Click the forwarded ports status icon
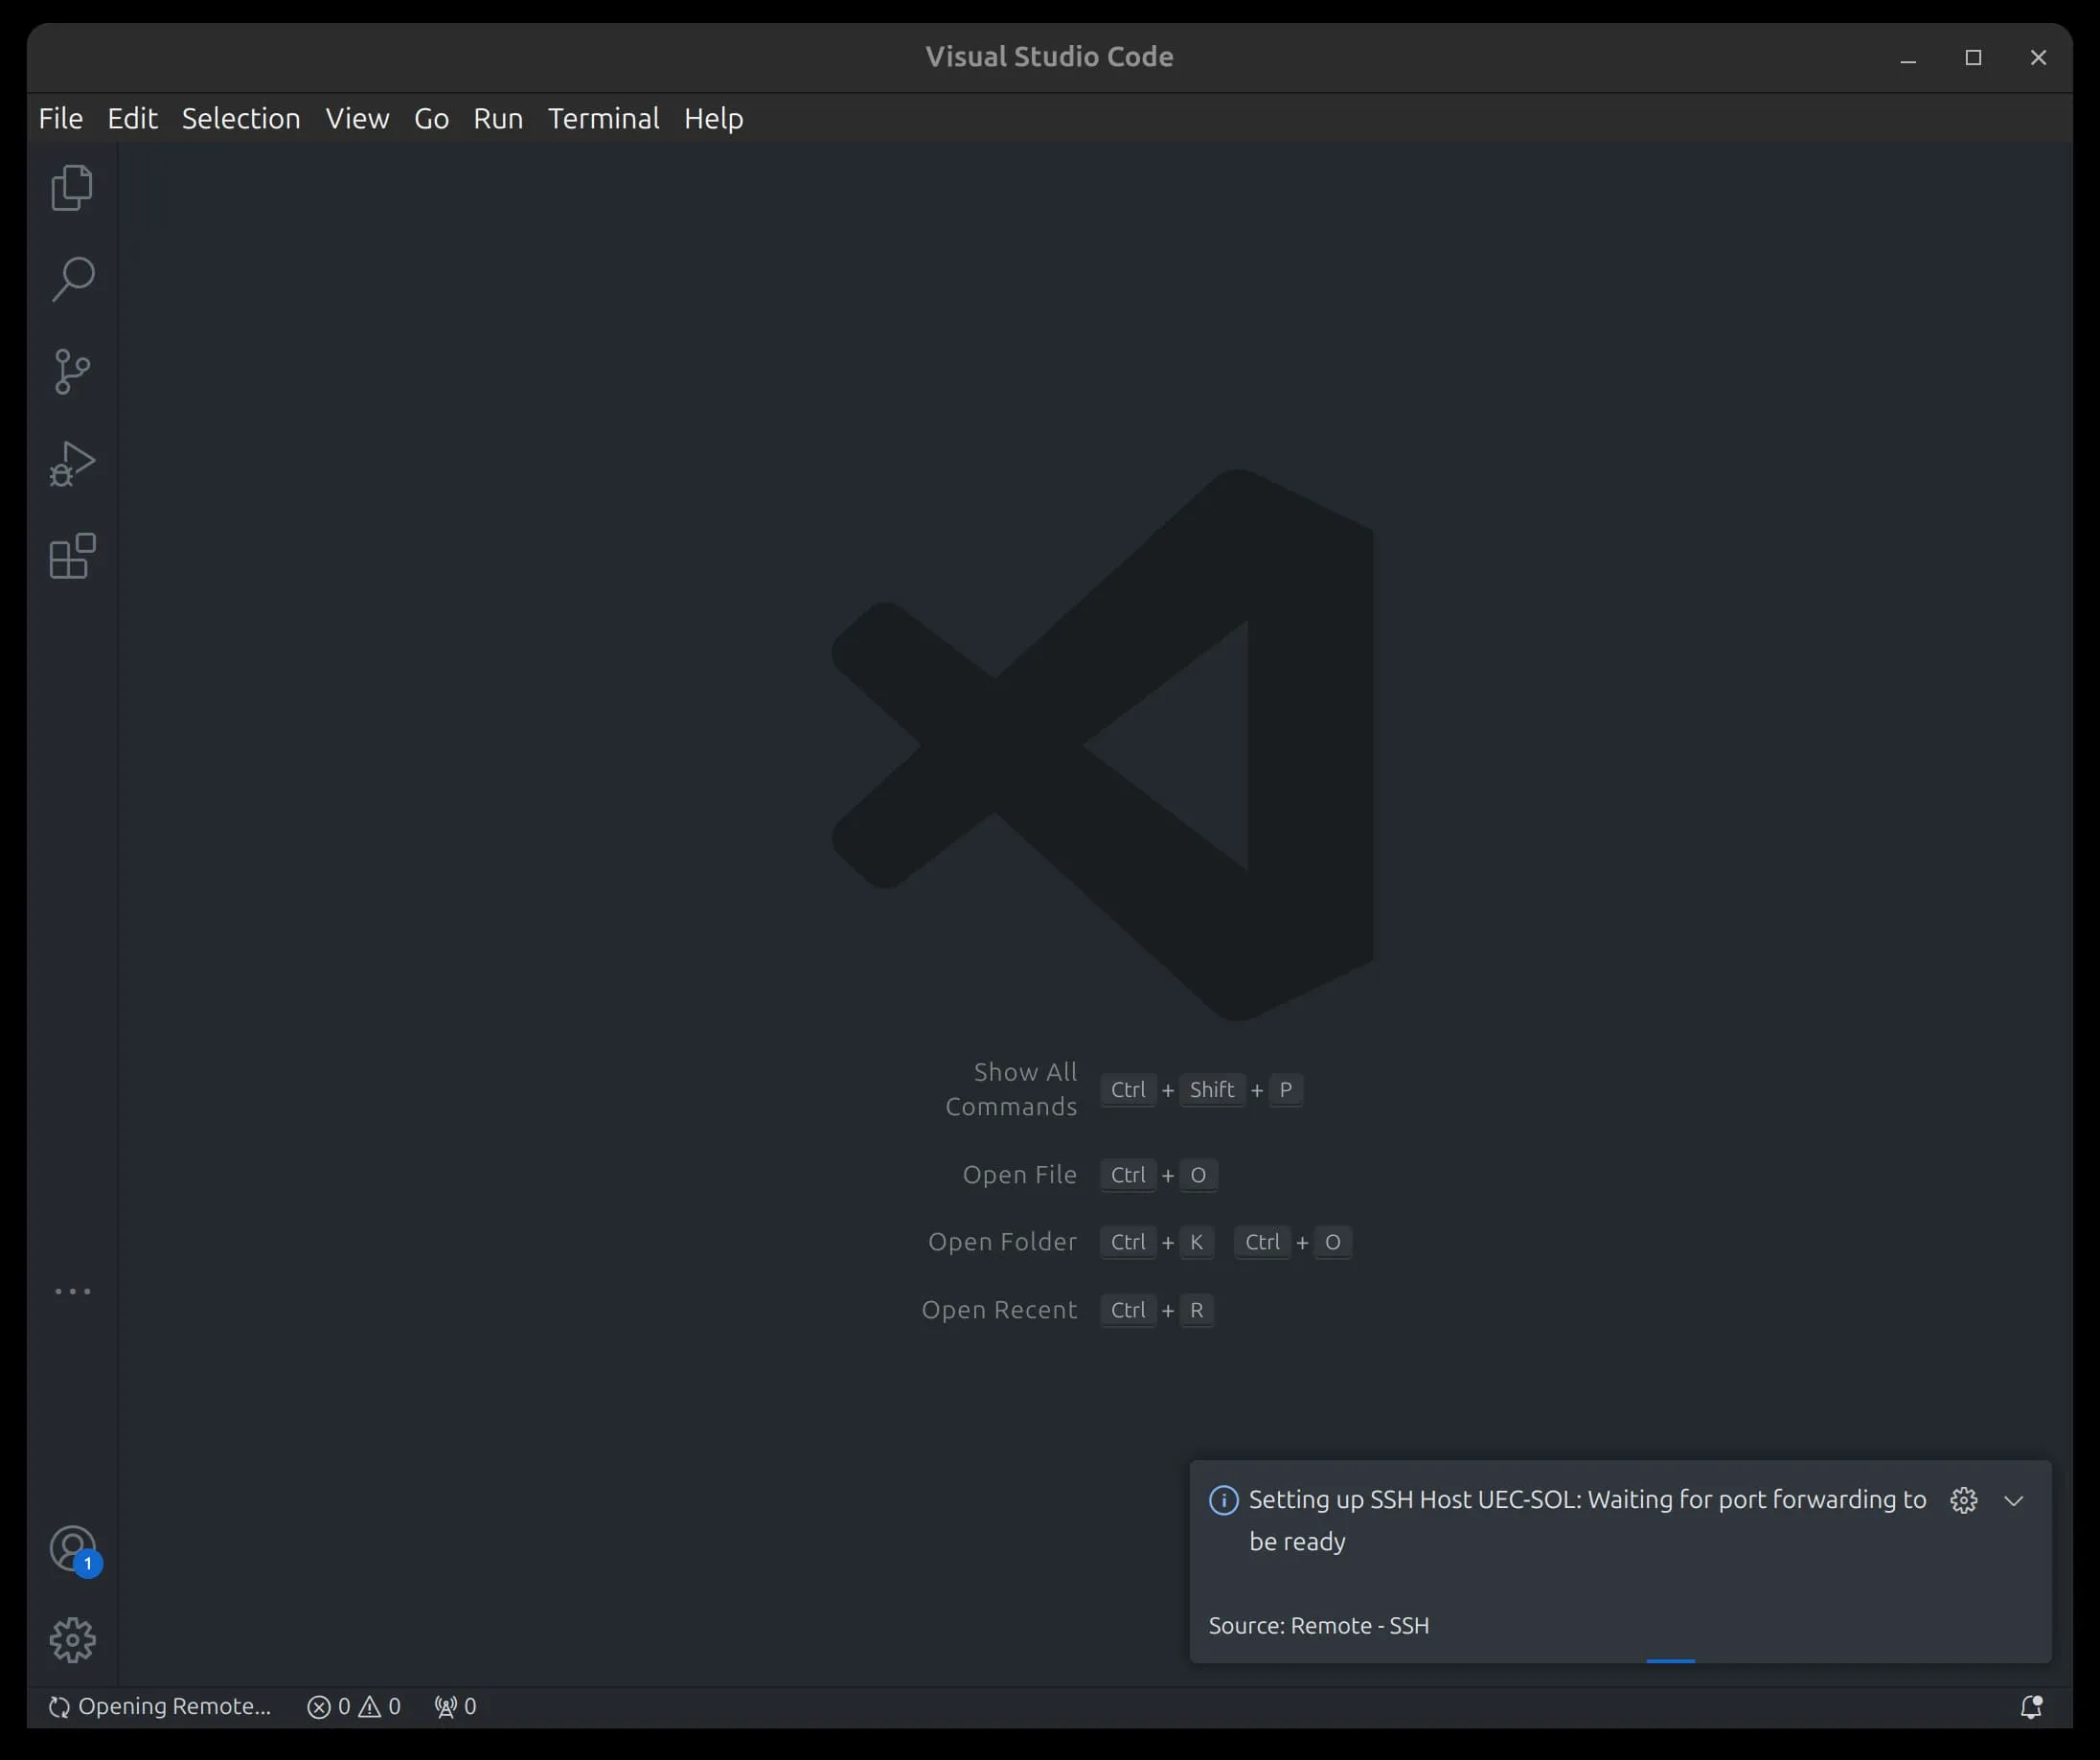 [455, 1707]
